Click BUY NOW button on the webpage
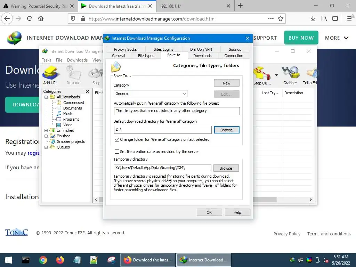Screen dimensions: 356x267 click(301, 38)
